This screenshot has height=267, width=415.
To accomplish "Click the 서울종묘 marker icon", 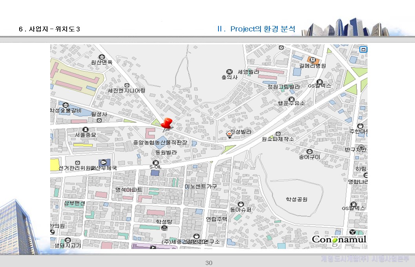I will coord(86,130).
